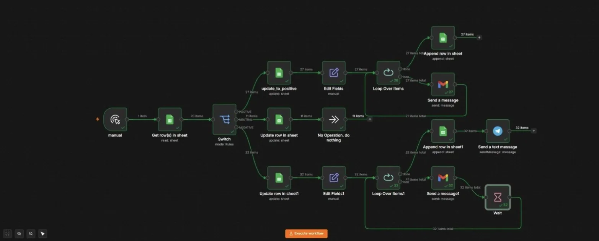The width and height of the screenshot is (599, 241).
Task: Click the NEGATIVE output connector on Switch
Action: (237, 127)
